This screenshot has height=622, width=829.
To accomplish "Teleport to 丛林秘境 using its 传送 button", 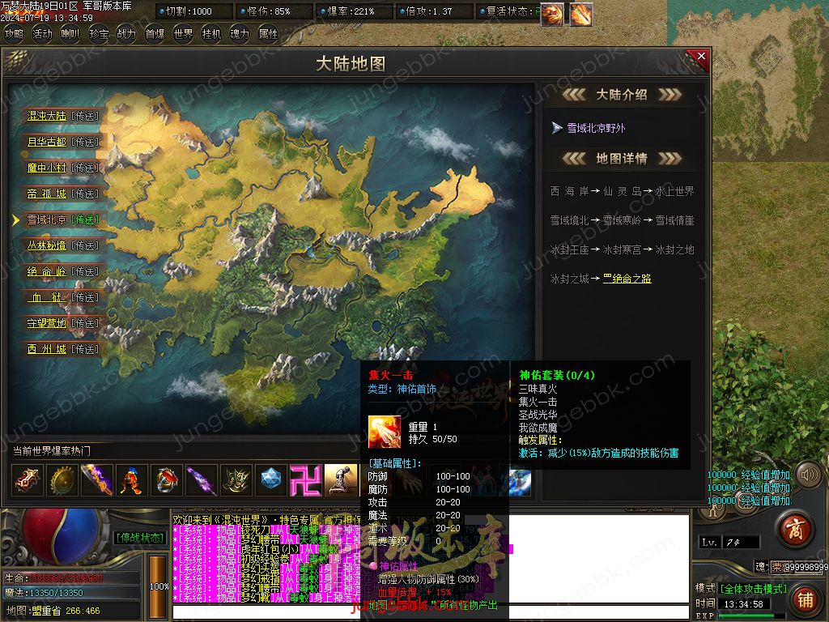I will click(84, 245).
